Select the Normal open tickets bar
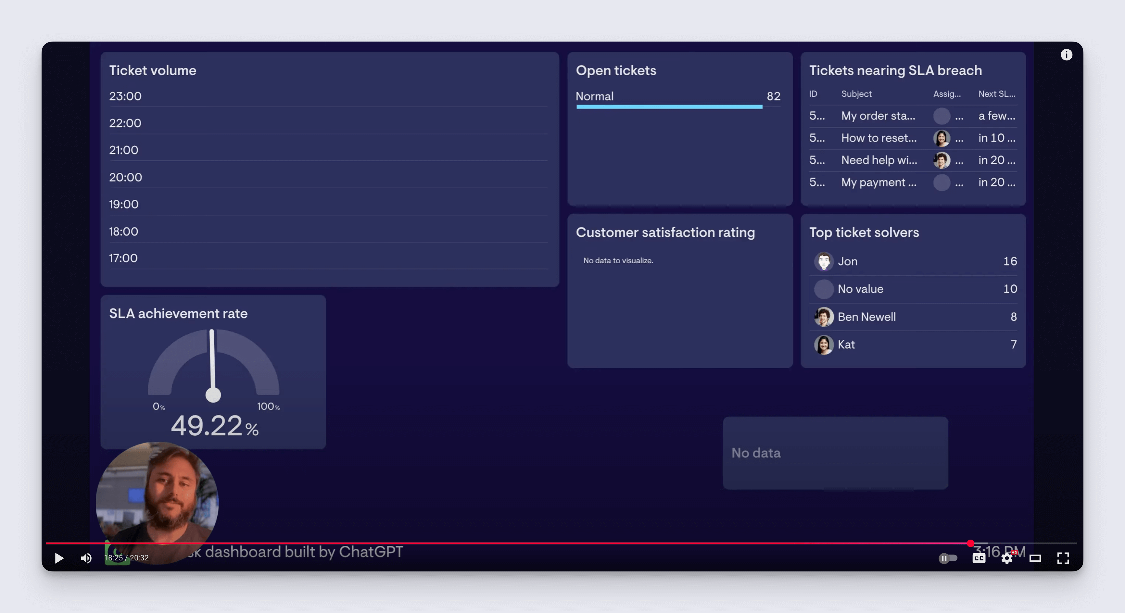This screenshot has width=1125, height=613. click(x=669, y=106)
